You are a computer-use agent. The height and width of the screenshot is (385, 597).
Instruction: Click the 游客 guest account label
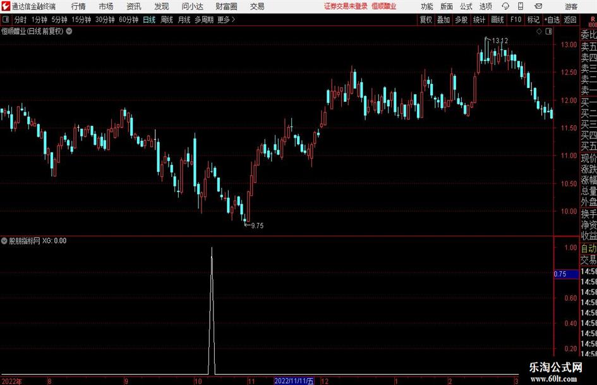tap(571, 6)
